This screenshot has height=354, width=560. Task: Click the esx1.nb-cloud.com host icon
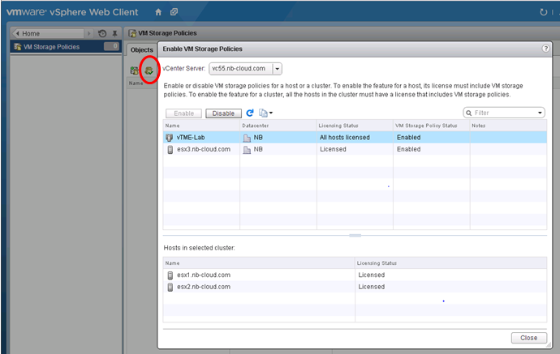pos(170,275)
